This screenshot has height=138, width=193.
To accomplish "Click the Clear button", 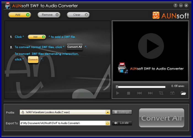I will pyautogui.click(x=78, y=15).
